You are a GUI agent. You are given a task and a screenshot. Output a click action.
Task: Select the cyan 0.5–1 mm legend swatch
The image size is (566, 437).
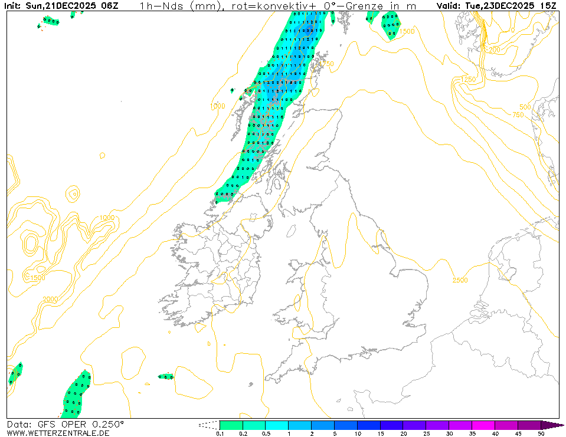tap(277, 425)
